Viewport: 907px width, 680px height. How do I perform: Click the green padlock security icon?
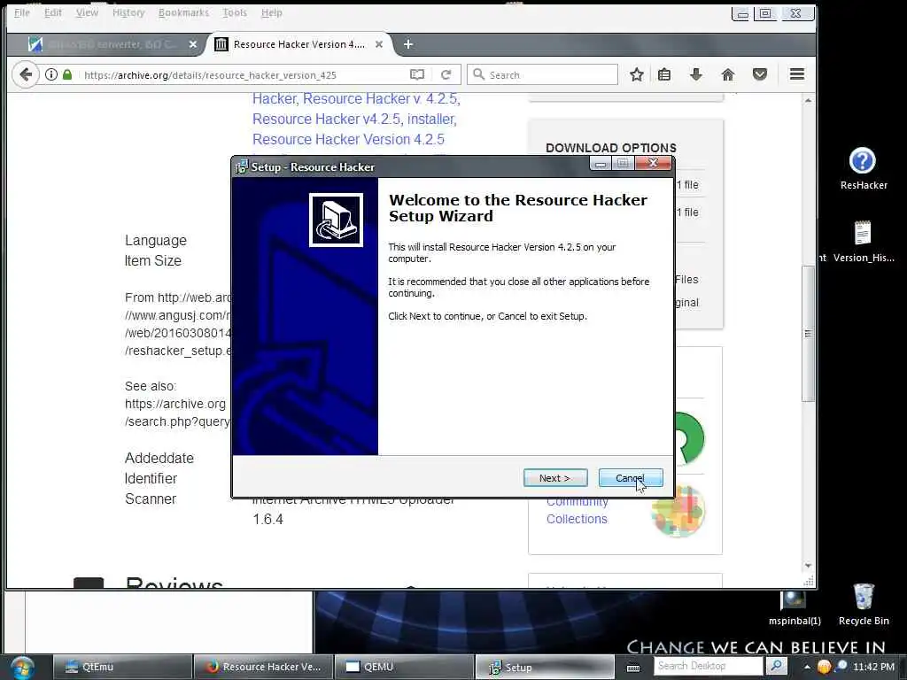click(x=67, y=74)
